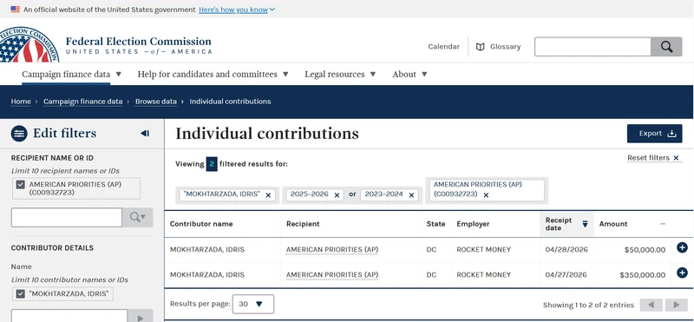Remove the 2025-2026 filter tag
Screen dimensions: 694x322
(x=337, y=195)
